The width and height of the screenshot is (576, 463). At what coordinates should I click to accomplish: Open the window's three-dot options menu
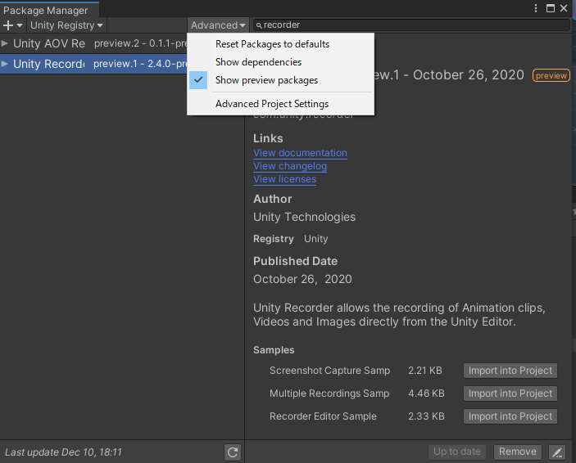coord(536,8)
